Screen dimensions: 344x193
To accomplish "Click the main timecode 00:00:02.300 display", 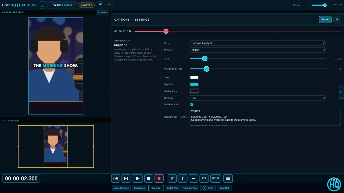I will tap(21, 179).
